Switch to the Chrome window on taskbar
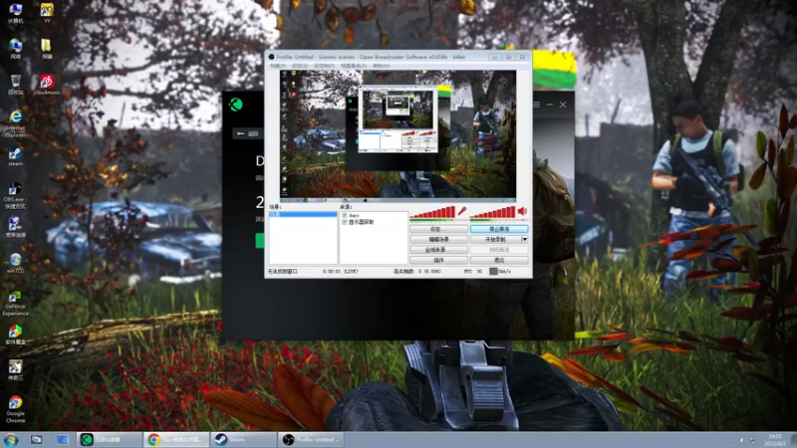 (176, 440)
